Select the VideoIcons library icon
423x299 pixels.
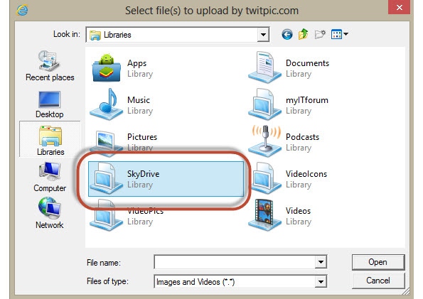tap(265, 178)
